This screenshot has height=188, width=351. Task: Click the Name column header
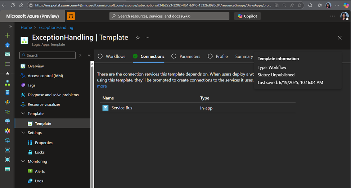(108, 98)
